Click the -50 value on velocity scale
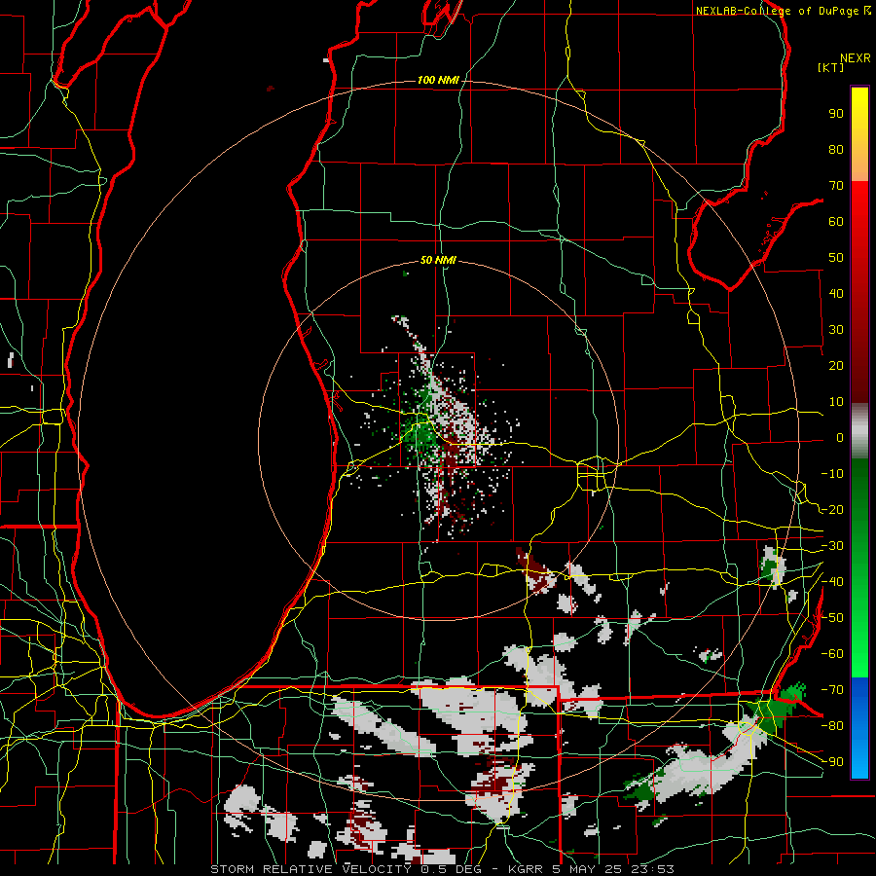Image resolution: width=876 pixels, height=876 pixels. [x=832, y=618]
